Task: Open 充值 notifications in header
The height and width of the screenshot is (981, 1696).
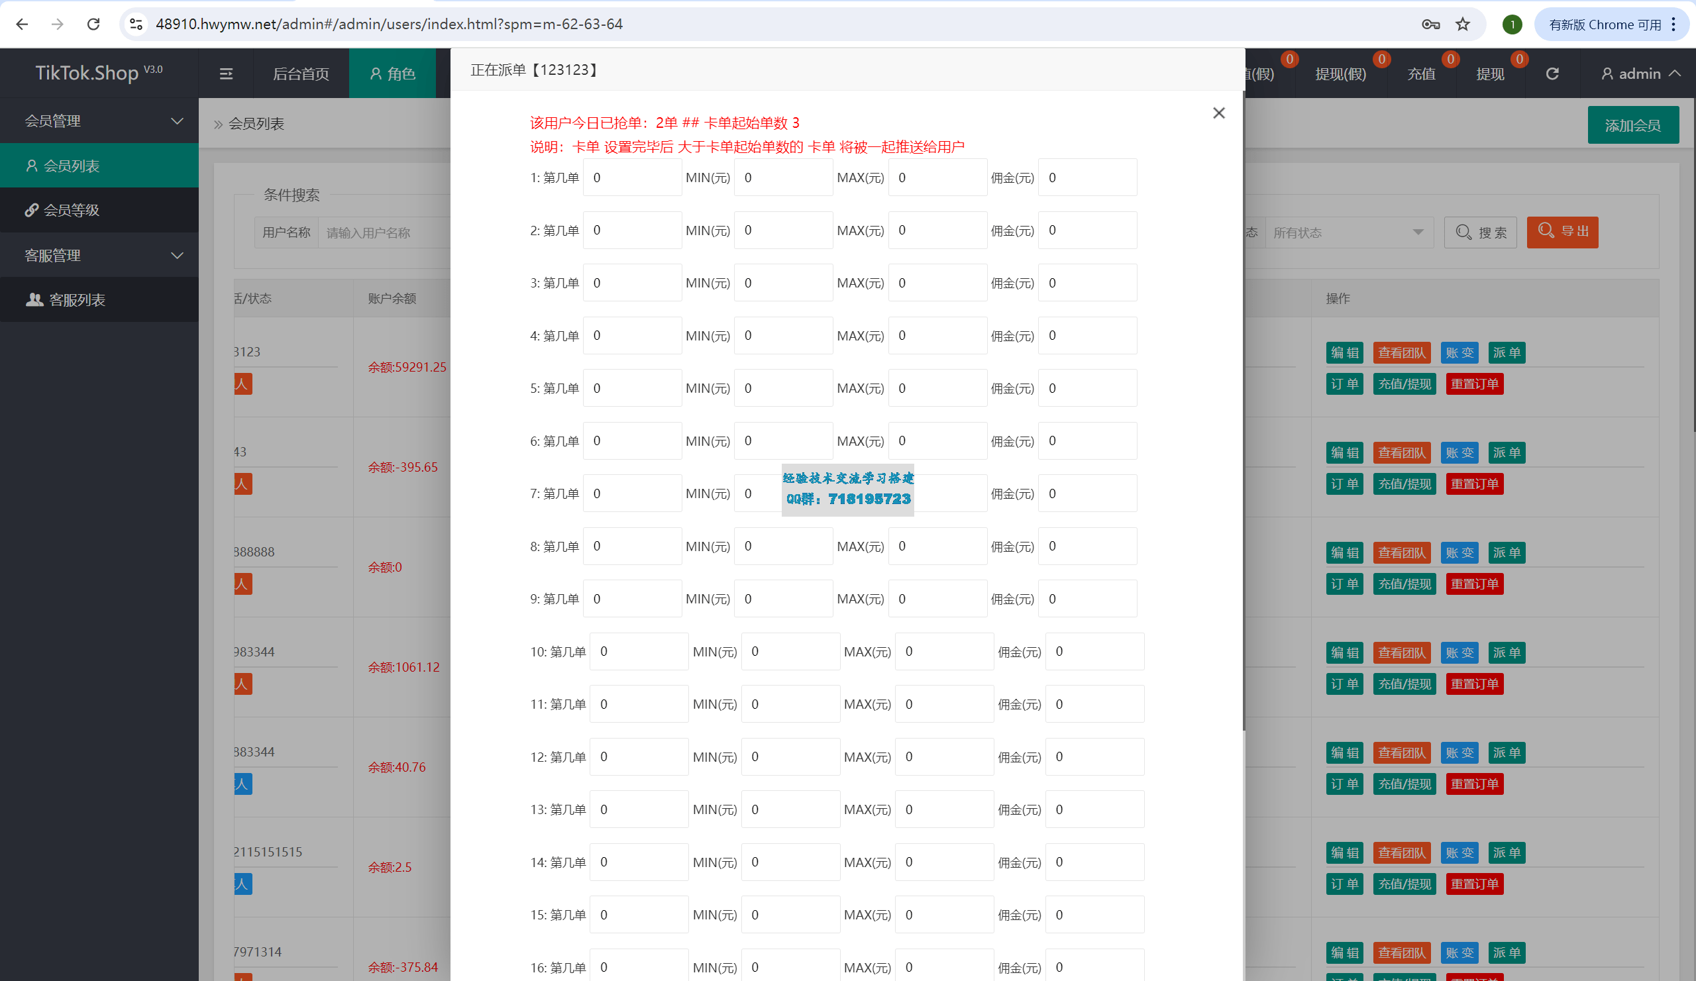Action: 1422,74
